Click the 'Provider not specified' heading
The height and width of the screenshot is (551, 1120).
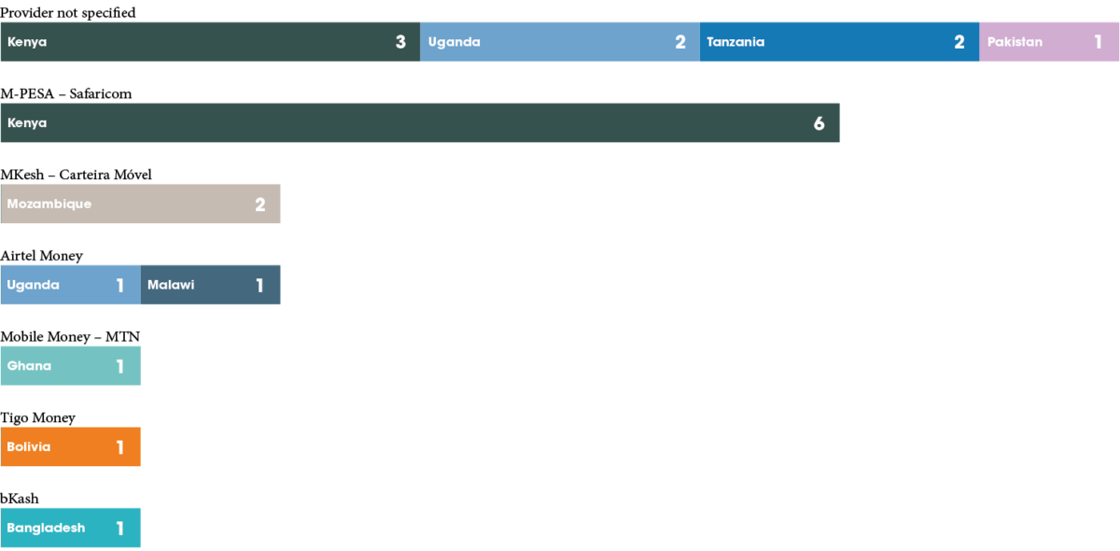(x=67, y=13)
